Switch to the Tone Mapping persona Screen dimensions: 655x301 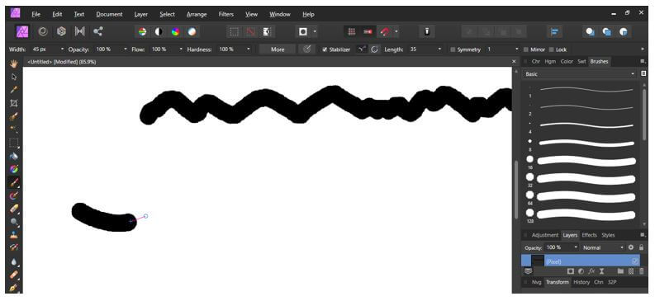coord(79,31)
